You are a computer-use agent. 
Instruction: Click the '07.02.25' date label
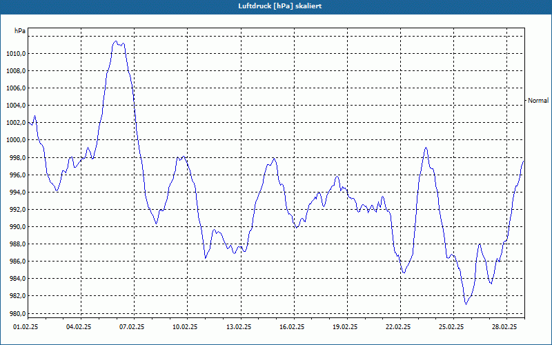[132, 326]
